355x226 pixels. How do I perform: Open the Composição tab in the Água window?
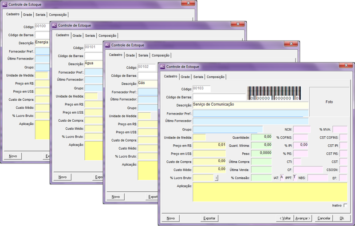[107, 36]
